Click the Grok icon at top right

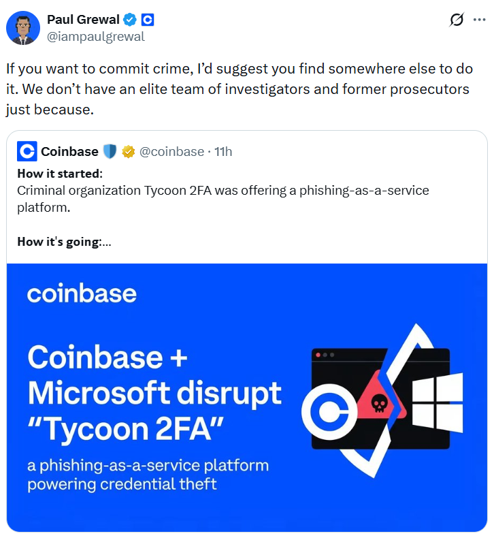click(x=457, y=20)
